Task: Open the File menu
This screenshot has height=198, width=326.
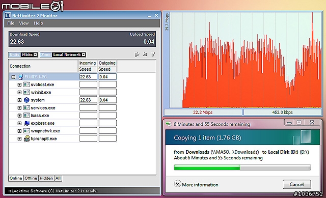Action: (11, 23)
